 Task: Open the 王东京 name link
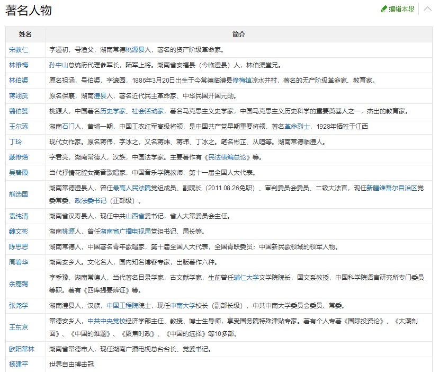19,327
